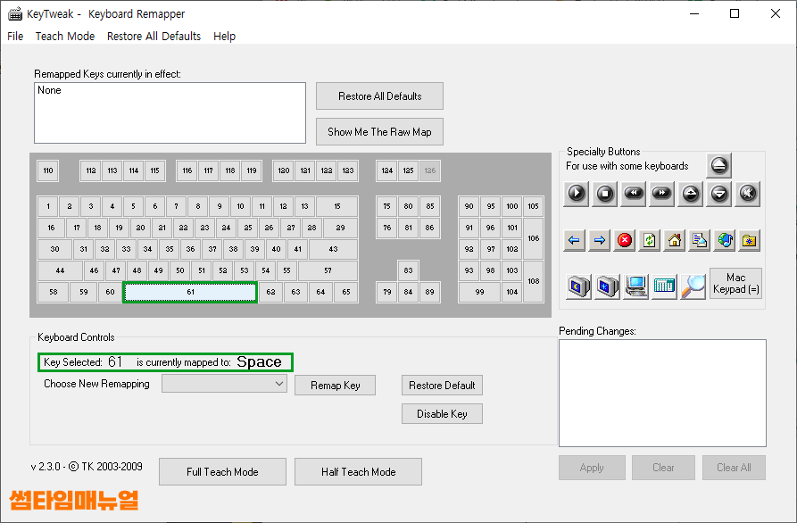Open the File menu
This screenshot has height=523, width=797.
tap(15, 36)
